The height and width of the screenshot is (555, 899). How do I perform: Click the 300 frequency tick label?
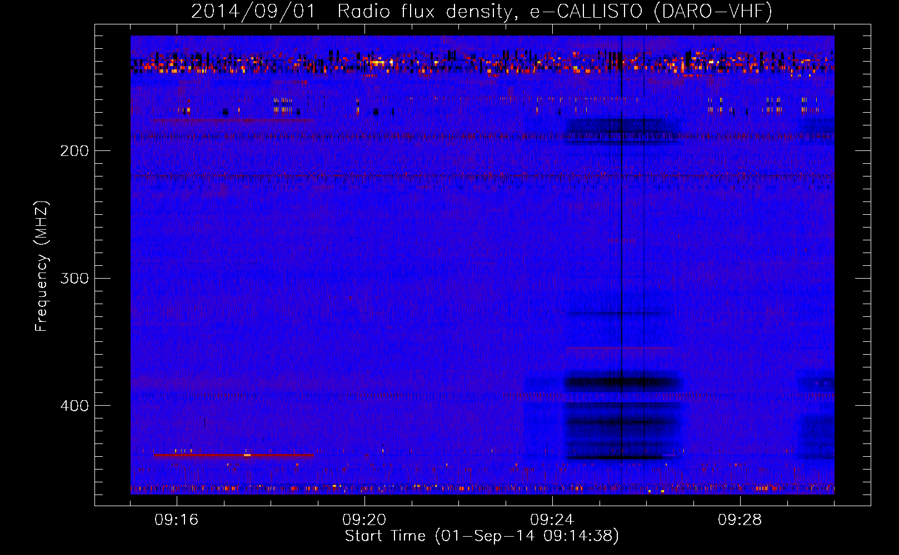click(74, 278)
